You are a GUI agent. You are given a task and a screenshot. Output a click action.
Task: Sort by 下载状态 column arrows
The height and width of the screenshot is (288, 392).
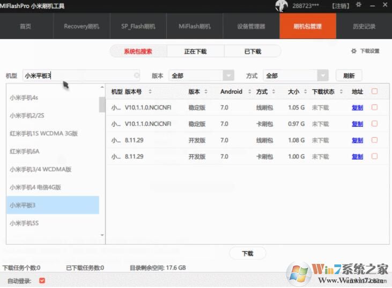(x=341, y=92)
